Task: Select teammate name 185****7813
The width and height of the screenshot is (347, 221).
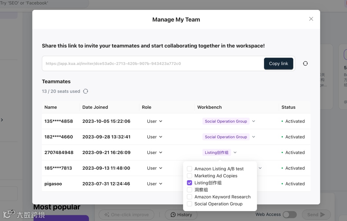Action: click(x=58, y=168)
